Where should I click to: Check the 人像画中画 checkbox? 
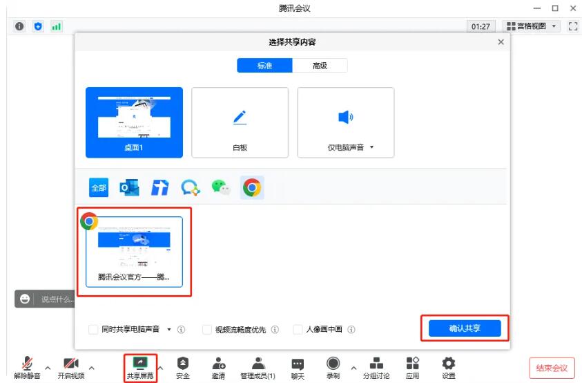coord(298,330)
